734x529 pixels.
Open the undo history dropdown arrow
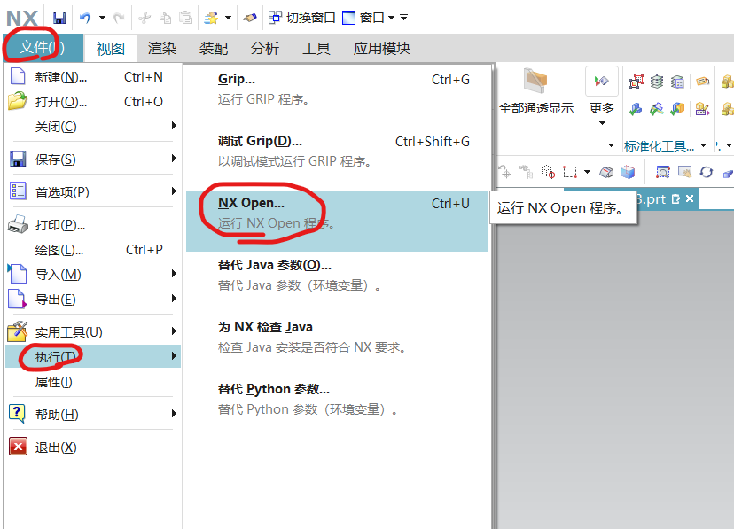(x=102, y=18)
